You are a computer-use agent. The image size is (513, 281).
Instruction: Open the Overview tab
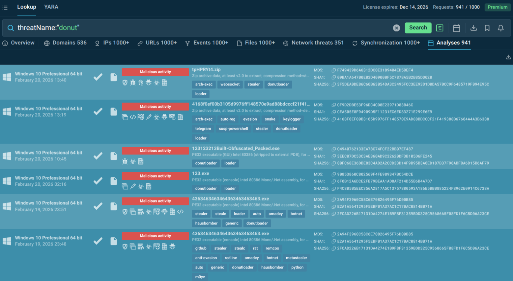pyautogui.click(x=18, y=43)
